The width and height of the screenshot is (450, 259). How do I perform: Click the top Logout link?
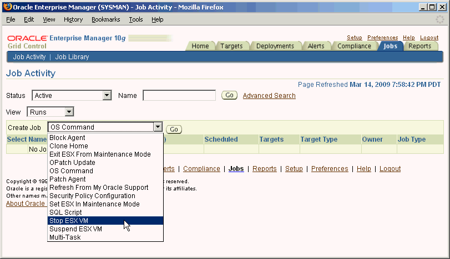[x=429, y=38]
